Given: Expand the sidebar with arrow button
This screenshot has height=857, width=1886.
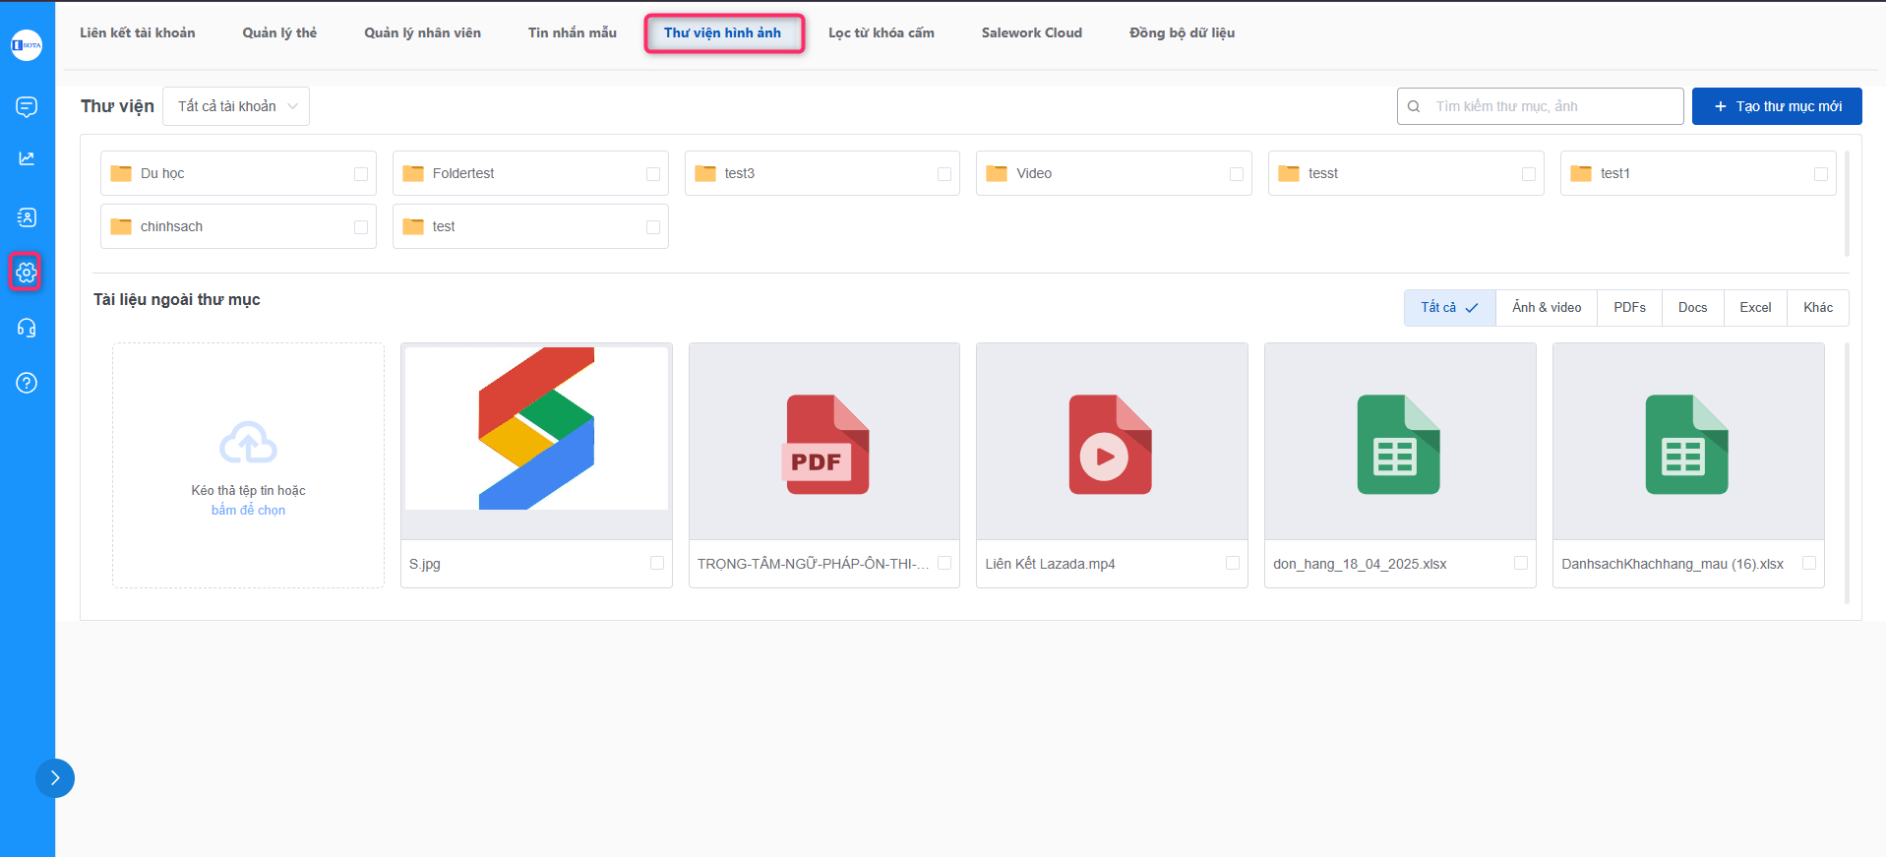Looking at the screenshot, I should coord(55,778).
